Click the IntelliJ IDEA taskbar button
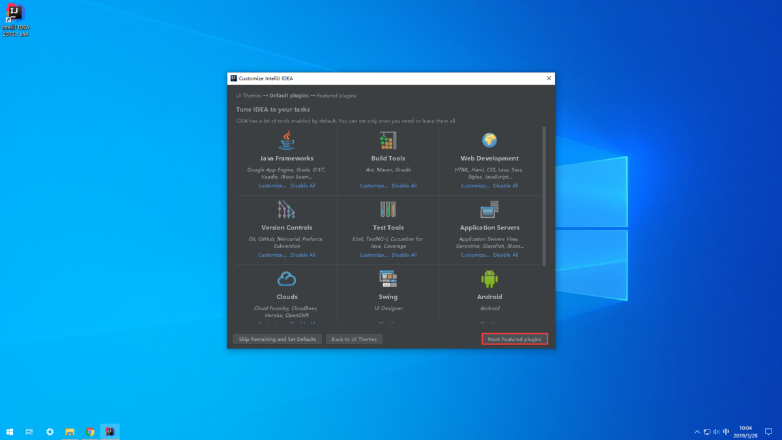This screenshot has height=440, width=782. point(110,432)
